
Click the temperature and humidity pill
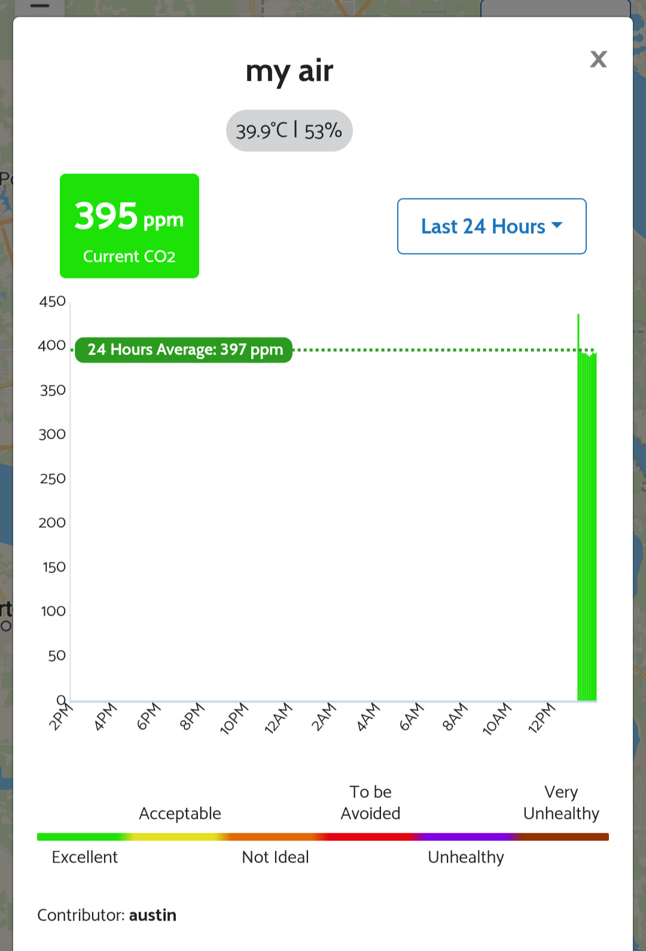289,130
